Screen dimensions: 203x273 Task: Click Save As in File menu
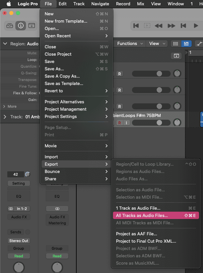click(76, 69)
